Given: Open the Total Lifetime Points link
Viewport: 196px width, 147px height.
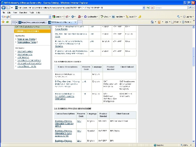Looking at the screenshot, I should 27,42.
